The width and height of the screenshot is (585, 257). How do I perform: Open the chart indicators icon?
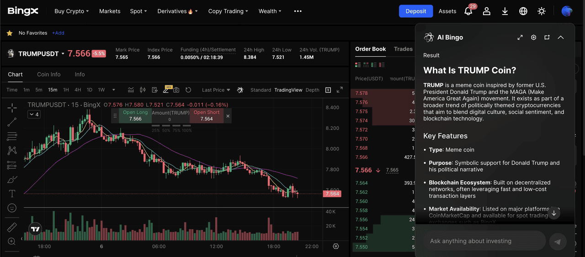[x=131, y=90]
